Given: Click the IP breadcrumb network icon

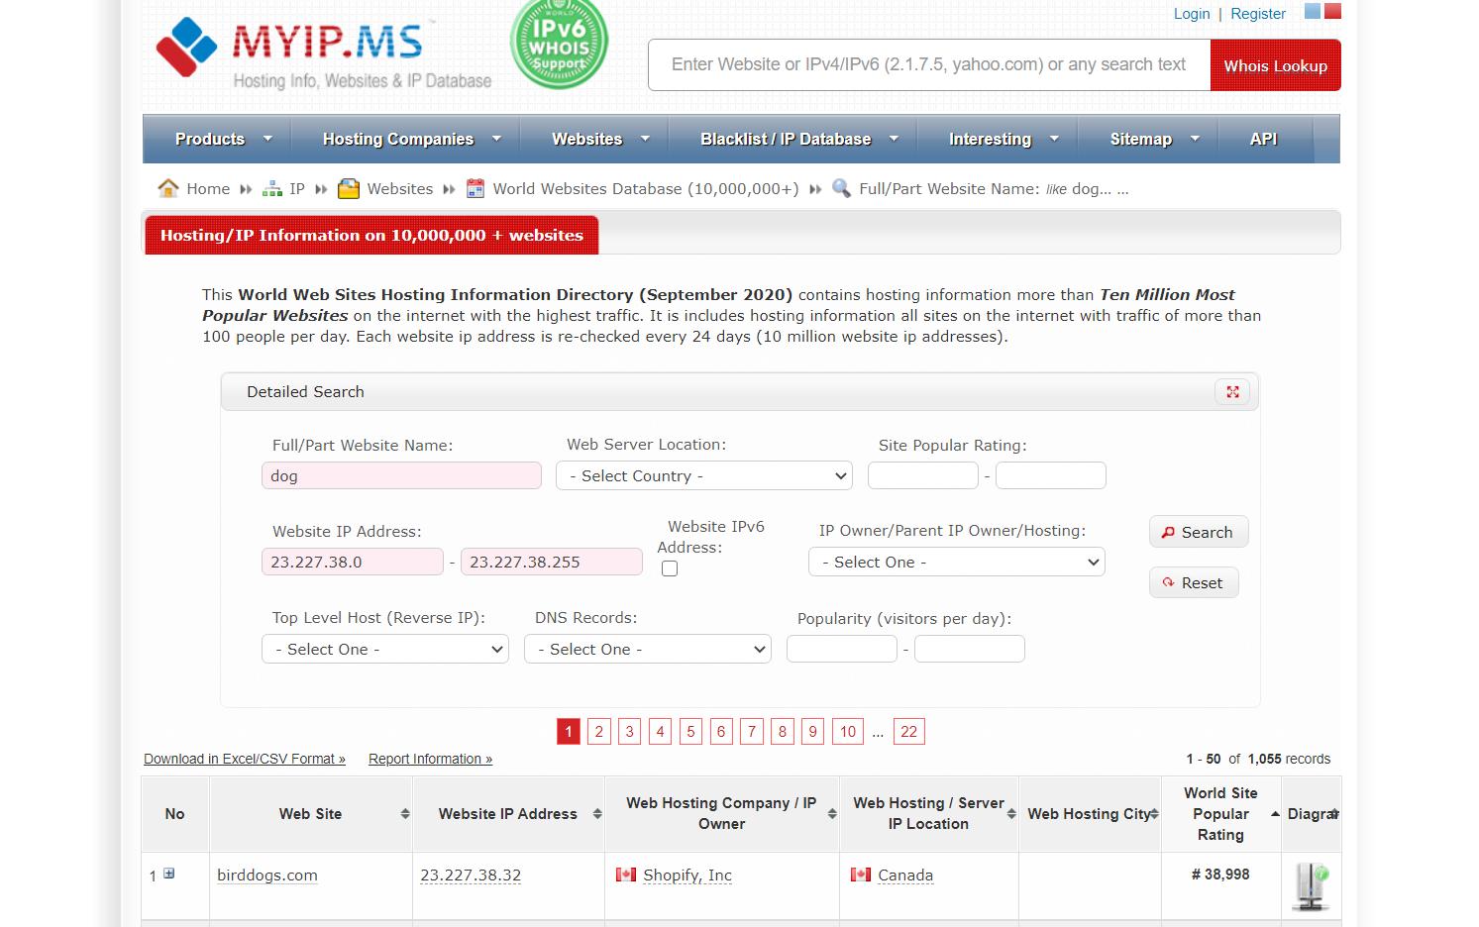Looking at the screenshot, I should point(272,188).
